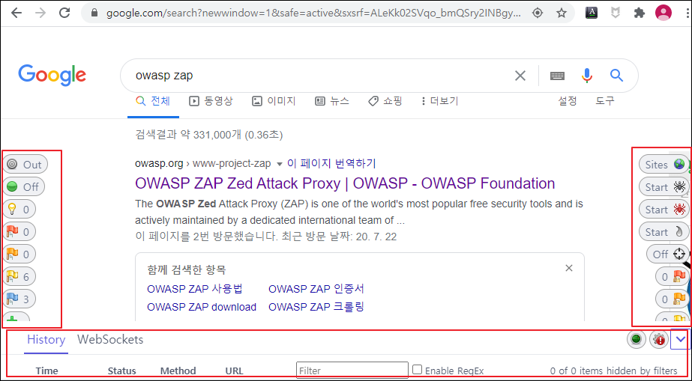Open the Extensions puzzle menu
The height and width of the screenshot is (381, 692).
[639, 13]
